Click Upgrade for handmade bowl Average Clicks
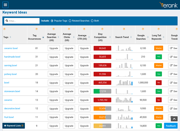 pyautogui.click(x=69, y=57)
